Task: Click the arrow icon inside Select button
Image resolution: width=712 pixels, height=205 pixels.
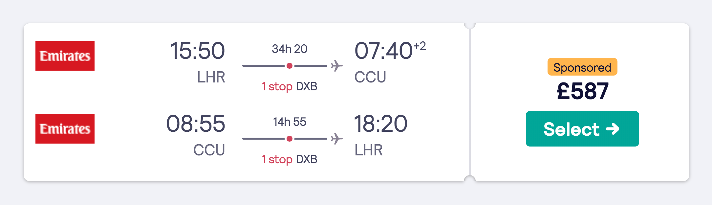Action: 614,129
